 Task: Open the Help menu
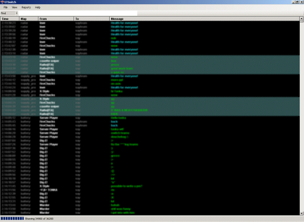[x=38, y=8]
